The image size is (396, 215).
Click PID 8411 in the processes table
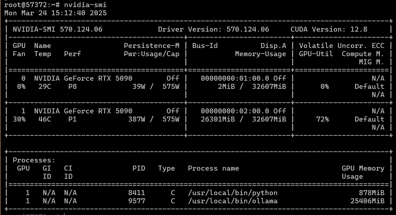(137, 193)
